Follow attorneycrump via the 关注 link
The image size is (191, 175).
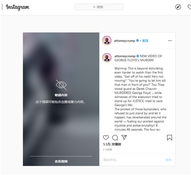click(x=145, y=41)
